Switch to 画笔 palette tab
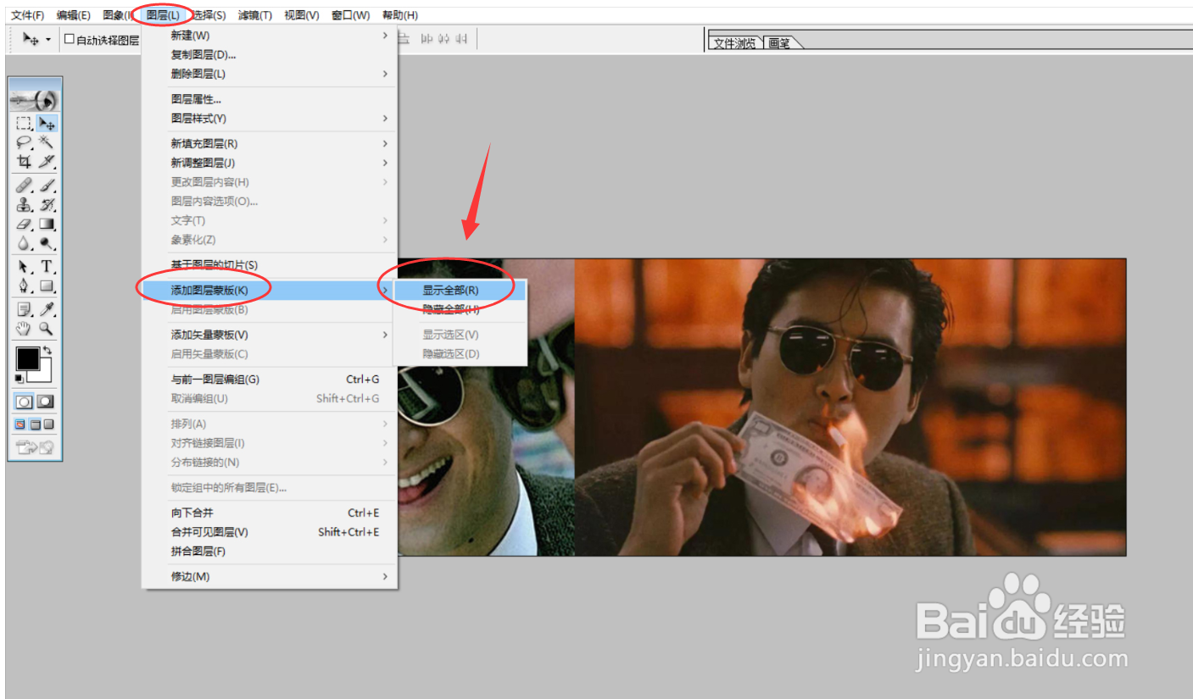The height and width of the screenshot is (699, 1193). click(779, 43)
